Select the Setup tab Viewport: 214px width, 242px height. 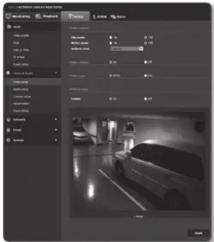click(75, 16)
